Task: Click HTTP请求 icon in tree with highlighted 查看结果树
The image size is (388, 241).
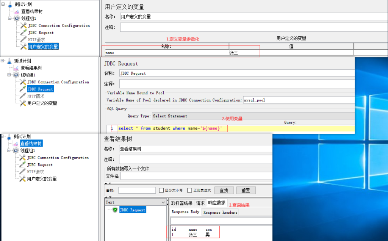Action: pyautogui.click(x=23, y=172)
